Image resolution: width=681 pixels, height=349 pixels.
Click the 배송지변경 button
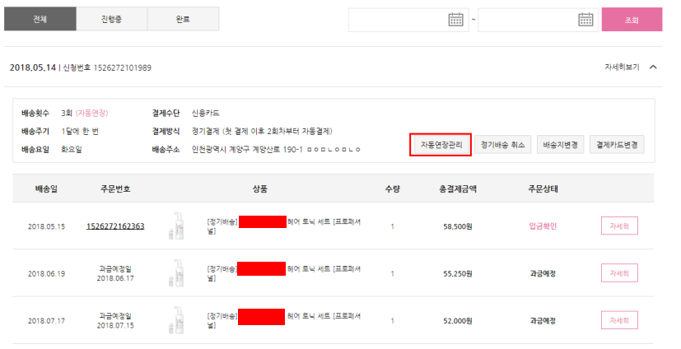tap(559, 145)
